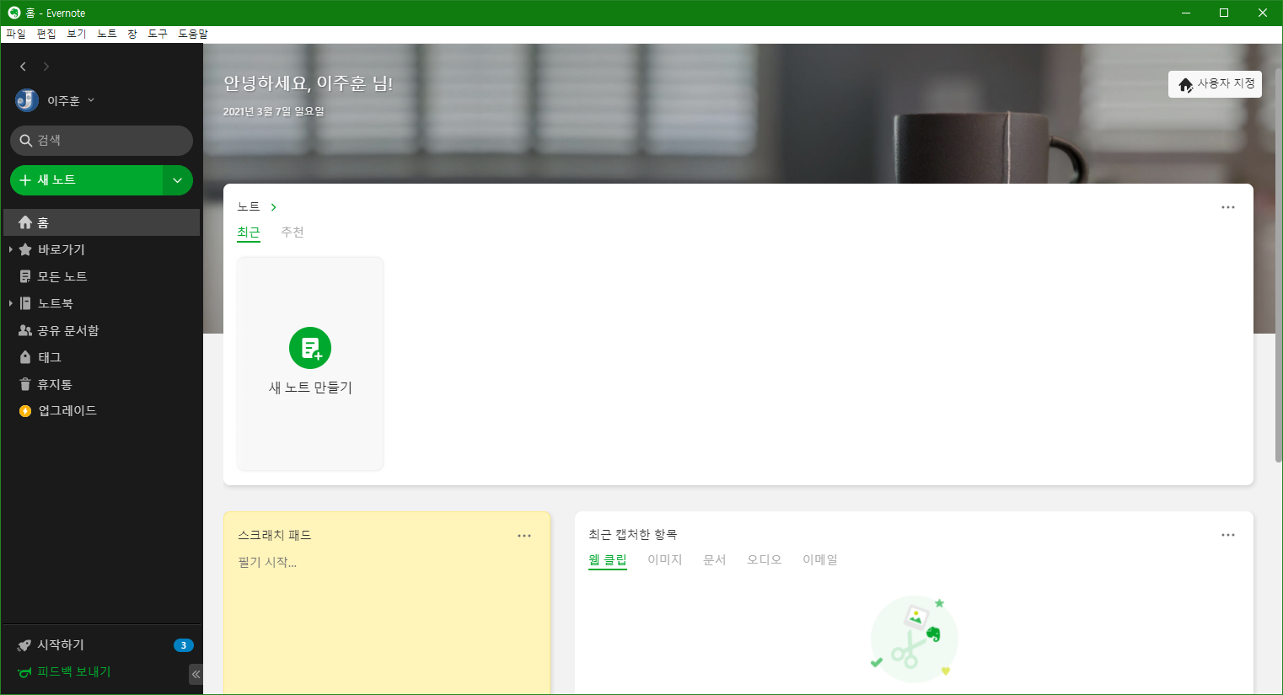Click the 2021년 3월 7일 일요일 date
1283x695 pixels.
pos(274,111)
